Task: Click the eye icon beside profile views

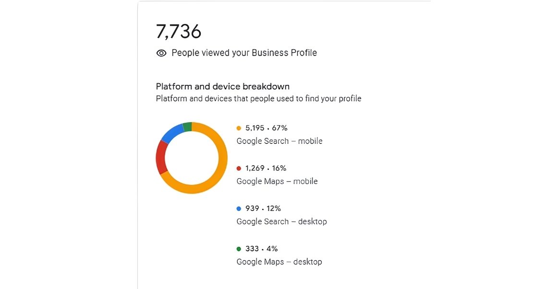Action: pos(161,53)
